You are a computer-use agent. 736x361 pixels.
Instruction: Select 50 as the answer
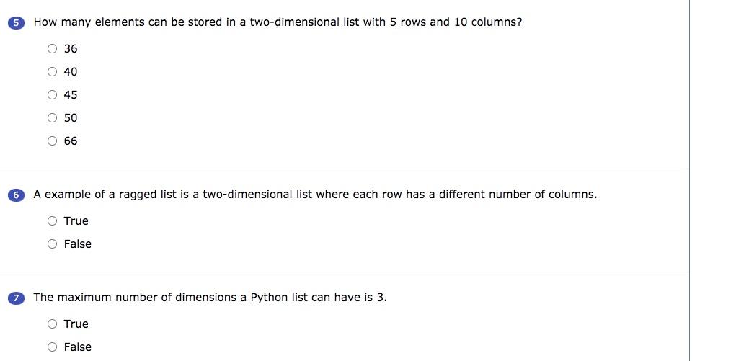pyautogui.click(x=52, y=117)
